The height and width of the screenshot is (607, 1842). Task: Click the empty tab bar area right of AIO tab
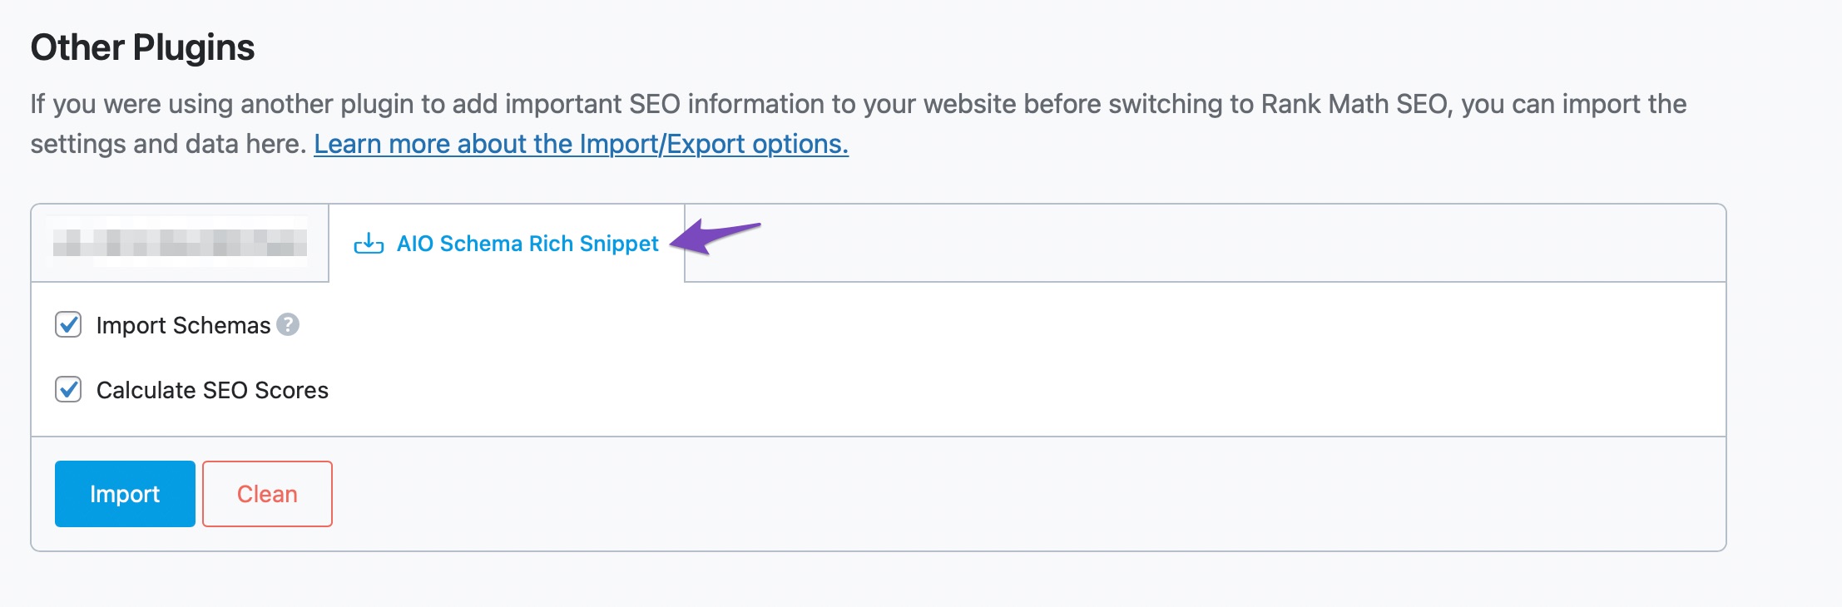[1205, 243]
